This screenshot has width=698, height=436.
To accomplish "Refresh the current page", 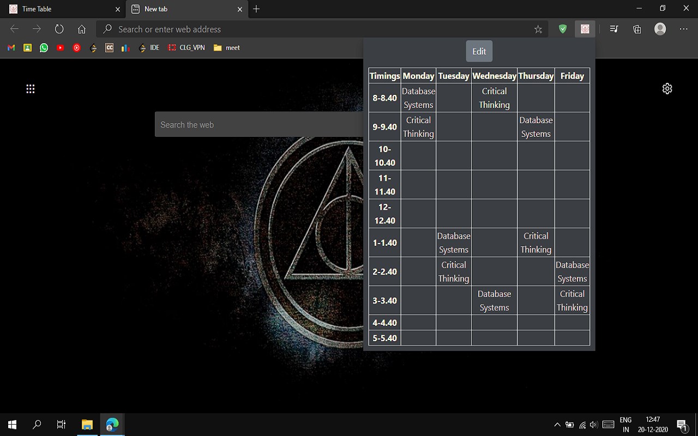I will [59, 29].
